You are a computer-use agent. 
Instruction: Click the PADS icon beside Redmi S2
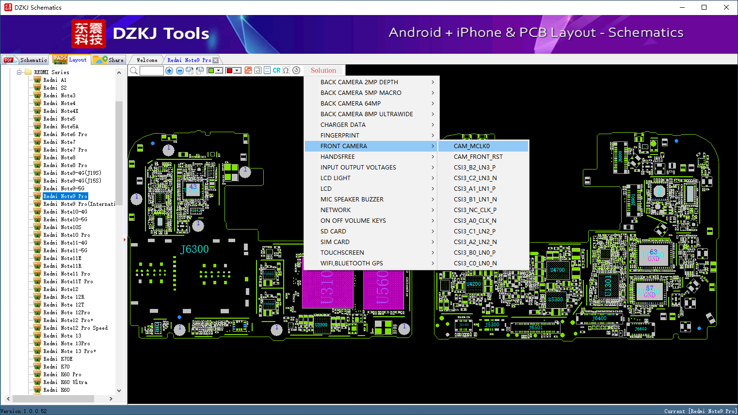coord(37,88)
